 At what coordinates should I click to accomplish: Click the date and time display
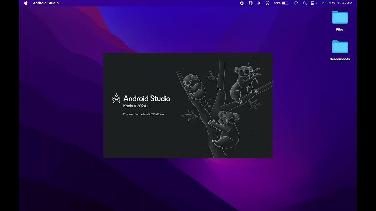pos(336,3)
